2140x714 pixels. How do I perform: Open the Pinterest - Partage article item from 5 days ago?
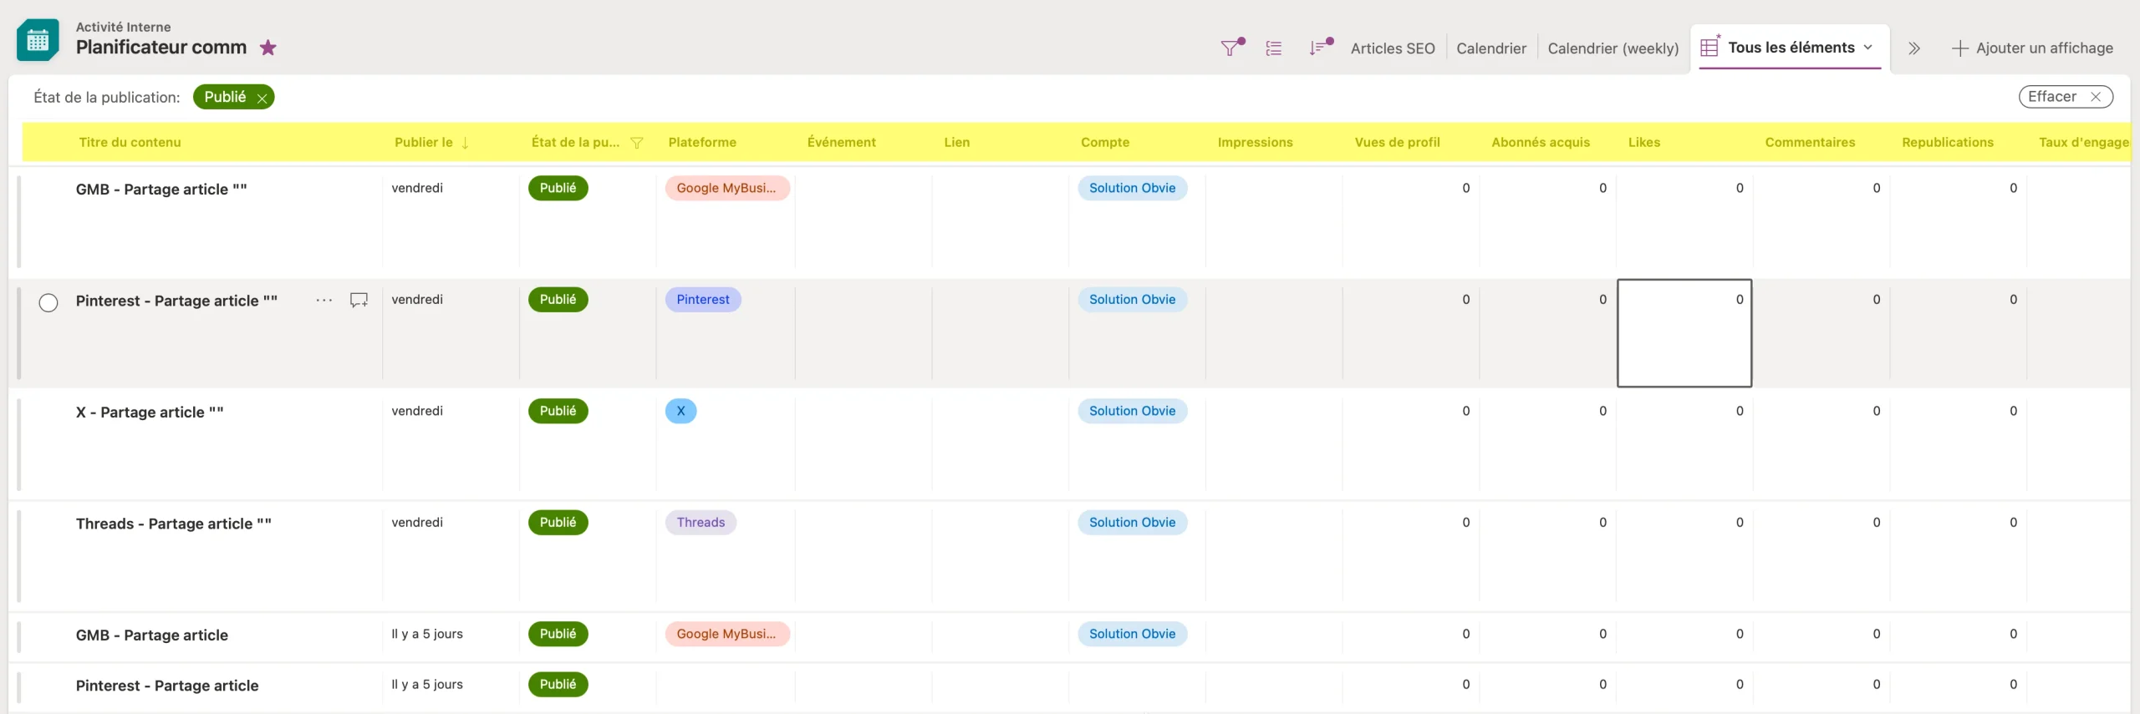(x=167, y=686)
